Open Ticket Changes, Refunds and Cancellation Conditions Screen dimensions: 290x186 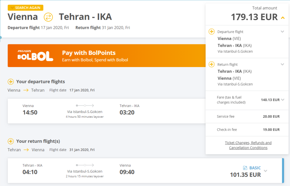248,145
